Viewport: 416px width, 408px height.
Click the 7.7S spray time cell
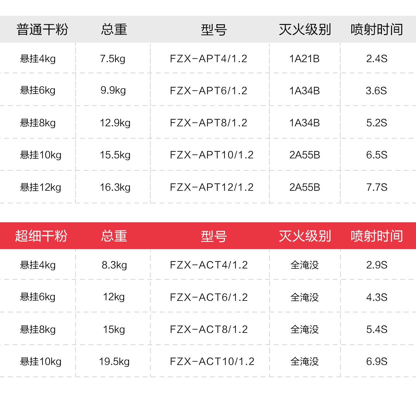[377, 187]
